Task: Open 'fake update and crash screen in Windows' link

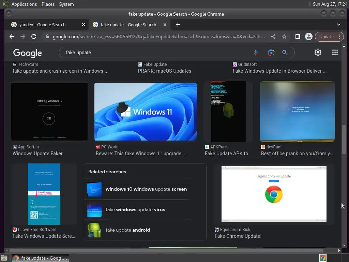Action: (61, 71)
